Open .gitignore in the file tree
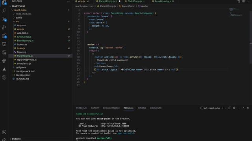Screen dimensions: 252x141 point(21,67)
